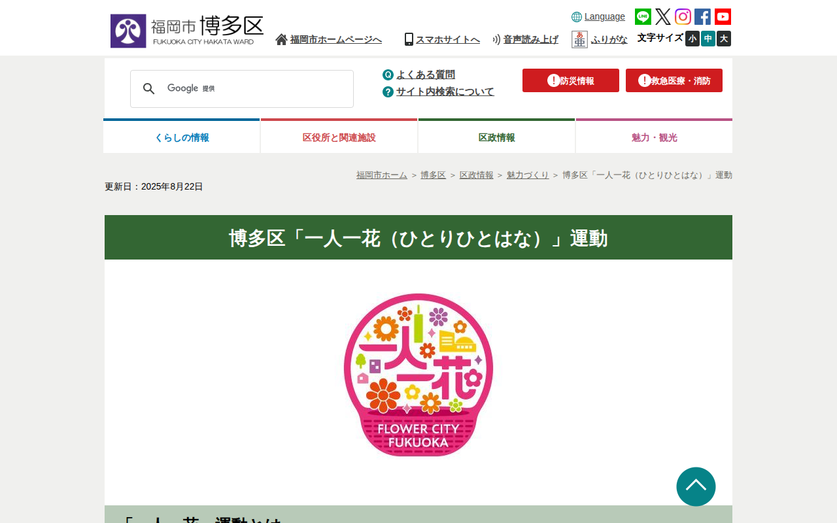Click the Google search magnifier icon
837x523 pixels.
[x=149, y=89]
